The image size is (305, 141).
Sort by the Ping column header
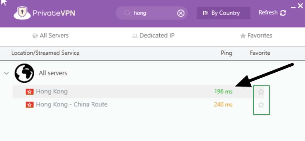pyautogui.click(x=226, y=53)
